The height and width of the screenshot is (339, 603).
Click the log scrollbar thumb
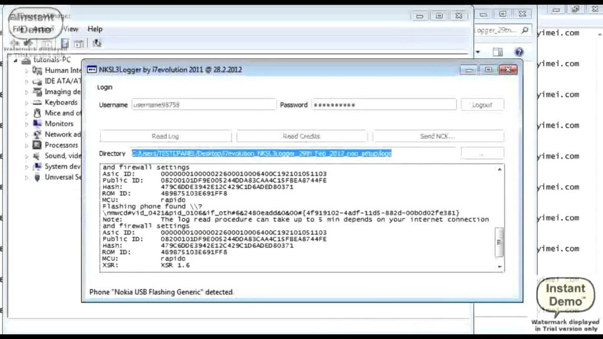click(x=499, y=242)
